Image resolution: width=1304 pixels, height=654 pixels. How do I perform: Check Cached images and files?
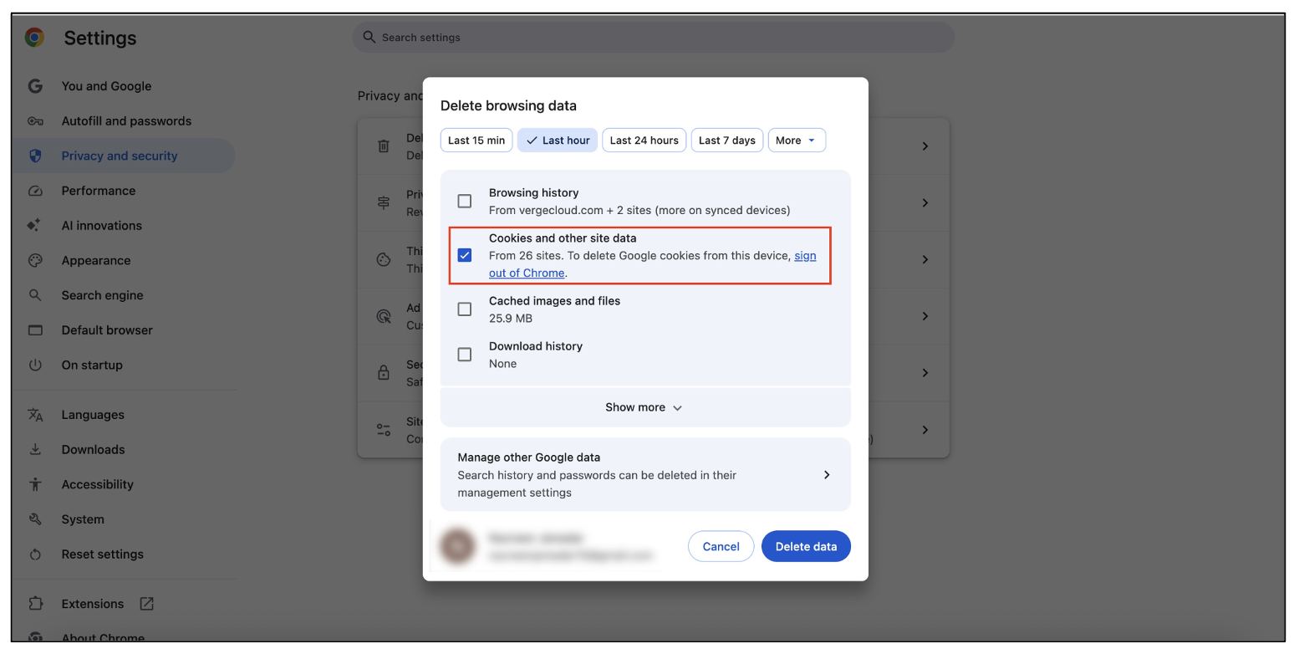pyautogui.click(x=465, y=309)
